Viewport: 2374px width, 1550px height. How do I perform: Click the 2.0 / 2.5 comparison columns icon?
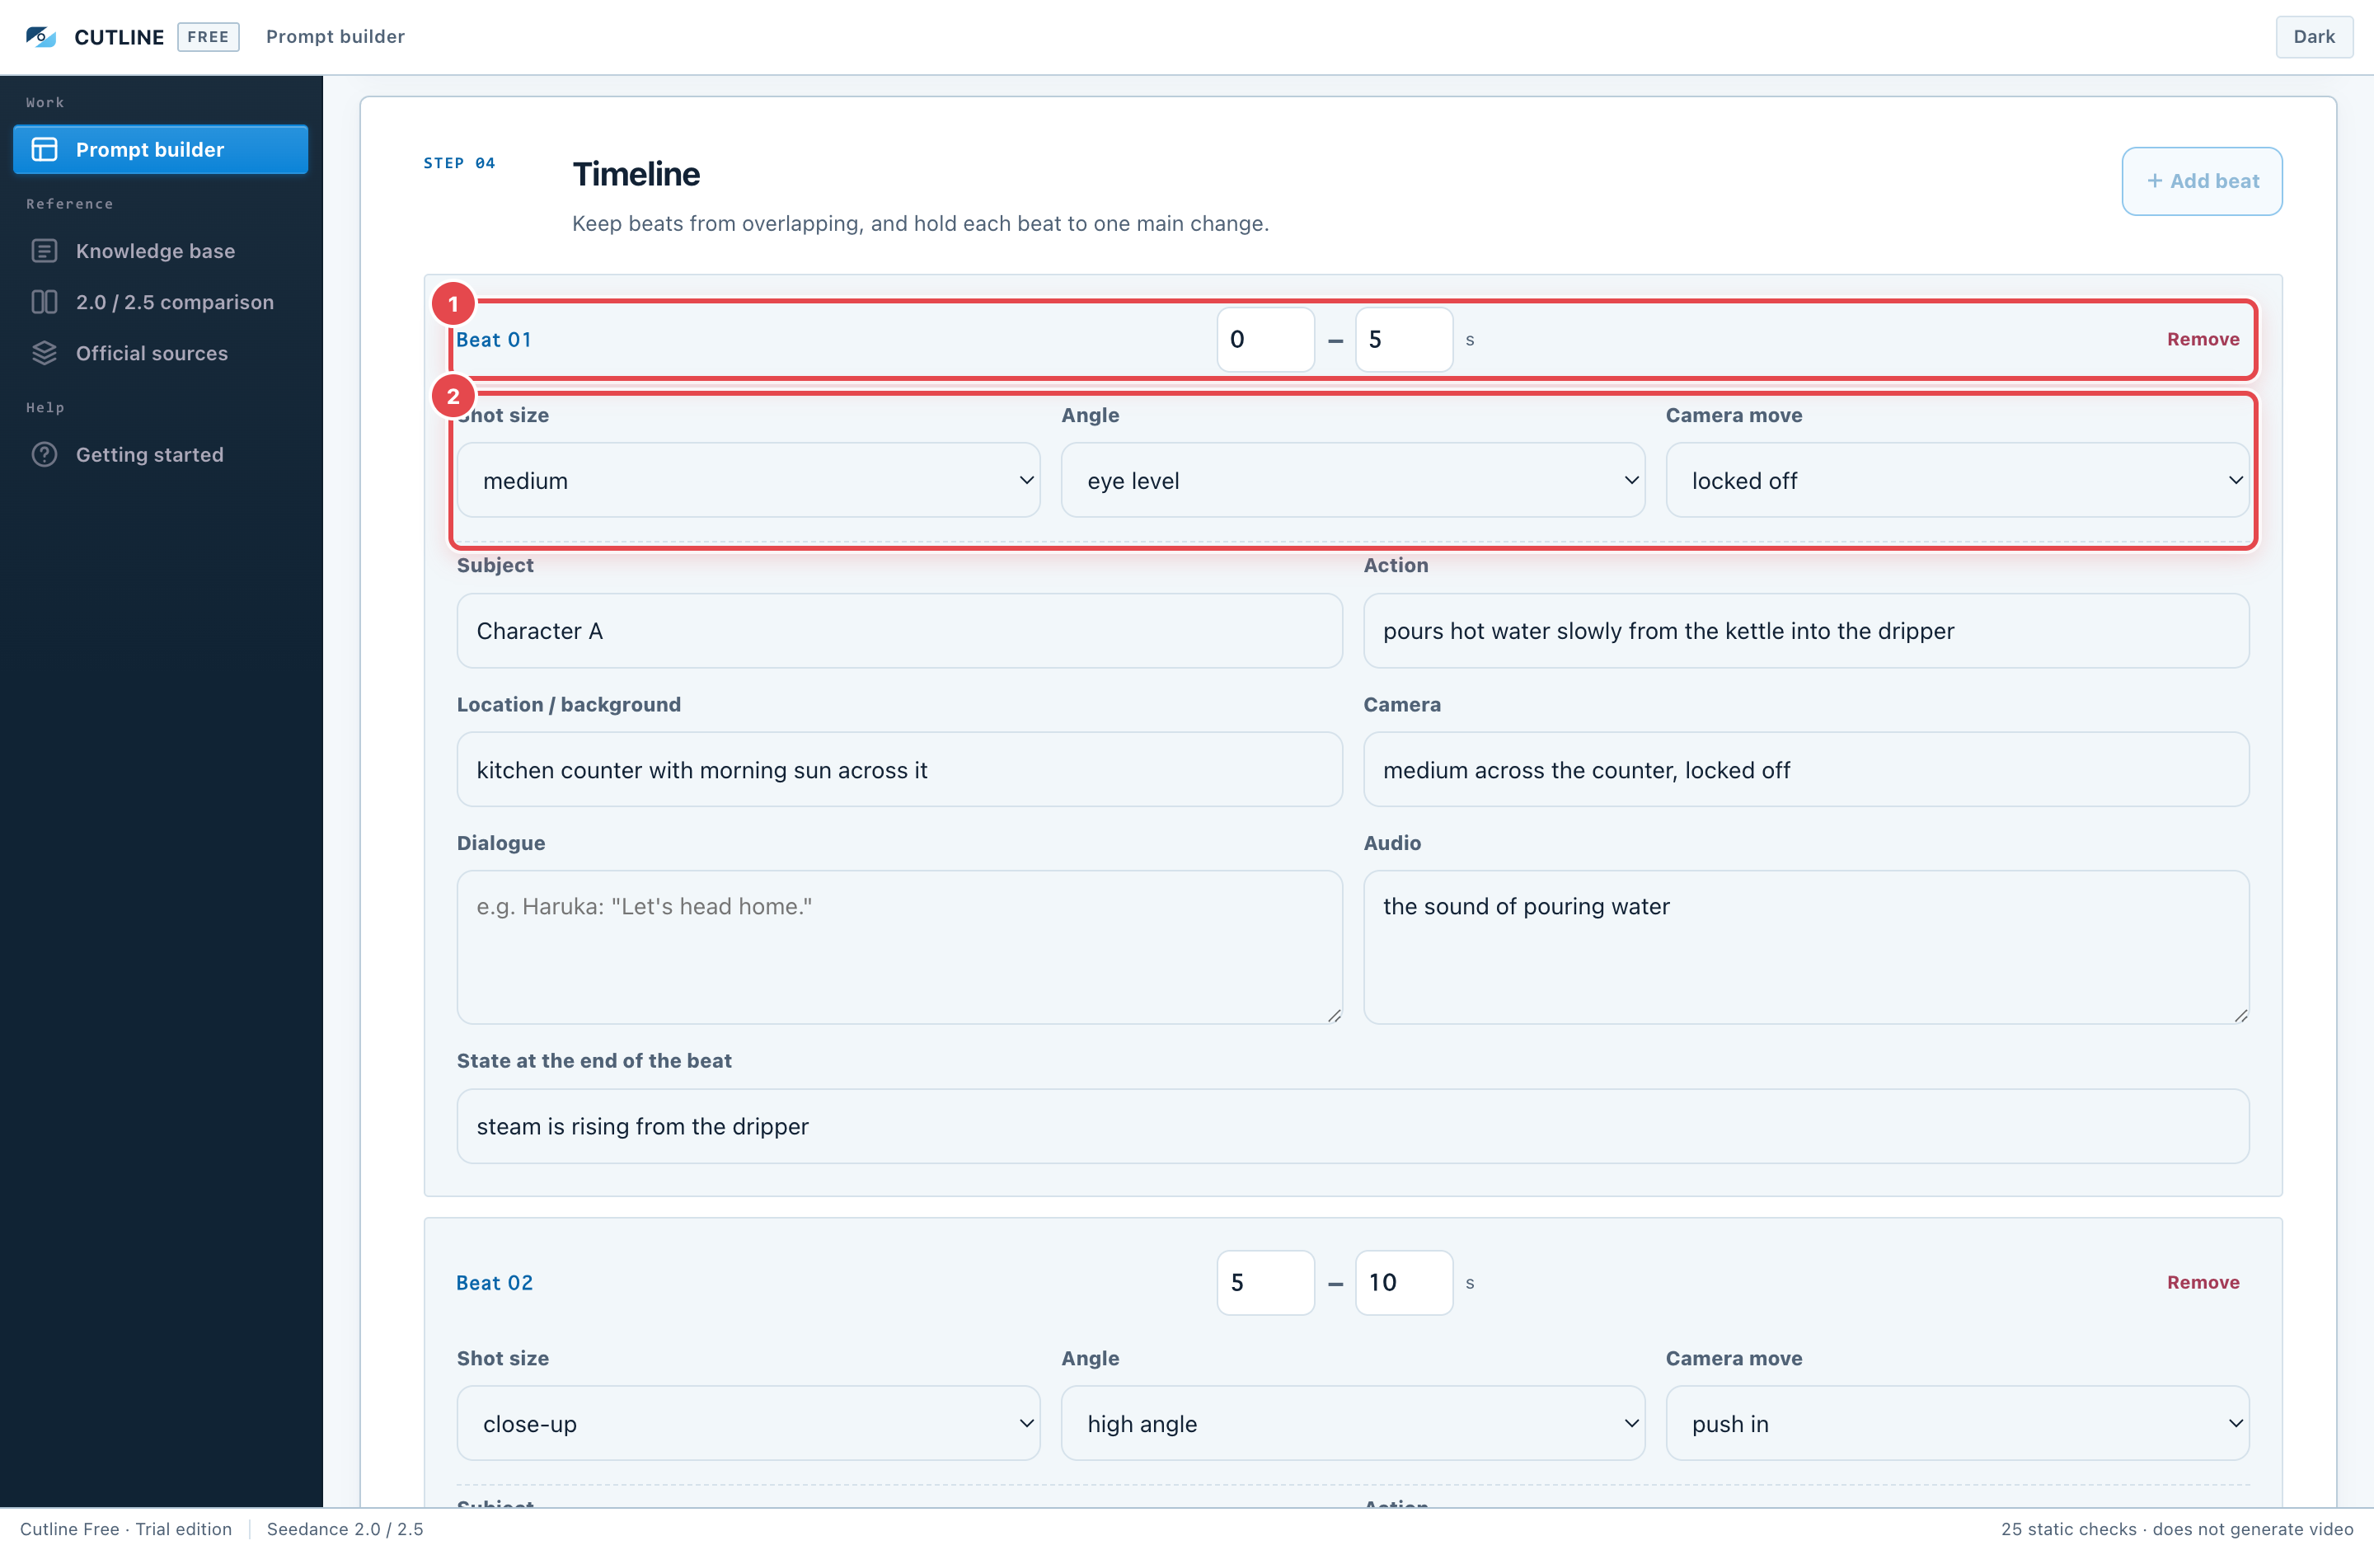[x=44, y=303]
